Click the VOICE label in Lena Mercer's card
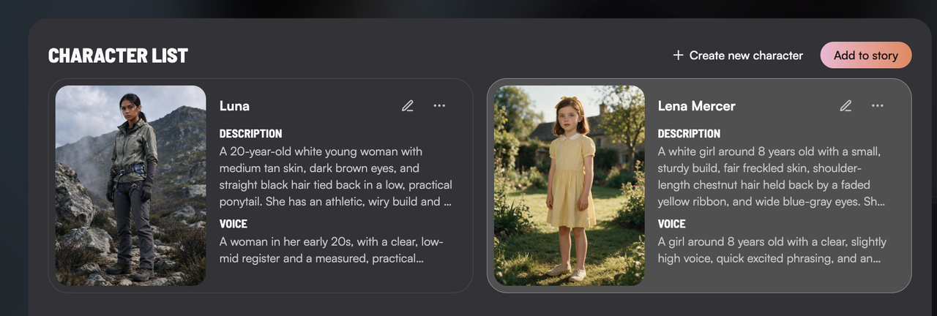This screenshot has width=937, height=316. [x=672, y=224]
